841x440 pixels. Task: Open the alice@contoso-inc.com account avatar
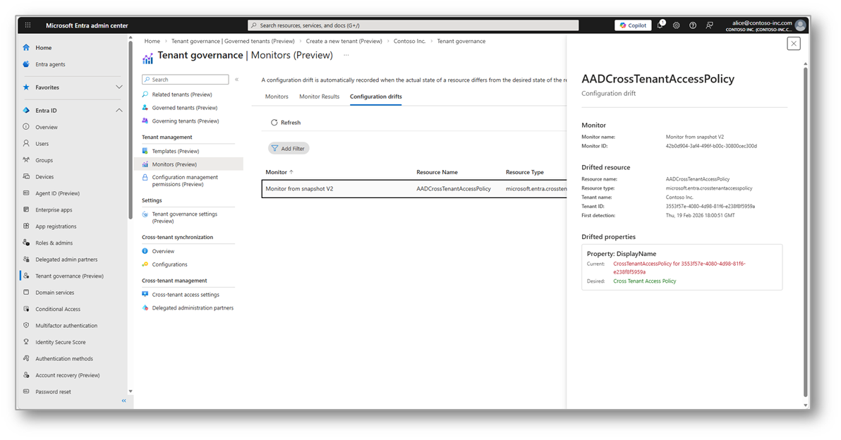click(801, 25)
